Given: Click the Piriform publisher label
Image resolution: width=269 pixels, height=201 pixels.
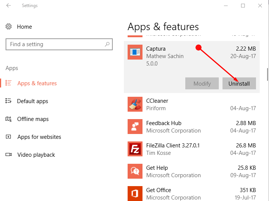Looking at the screenshot, I should [x=156, y=108].
